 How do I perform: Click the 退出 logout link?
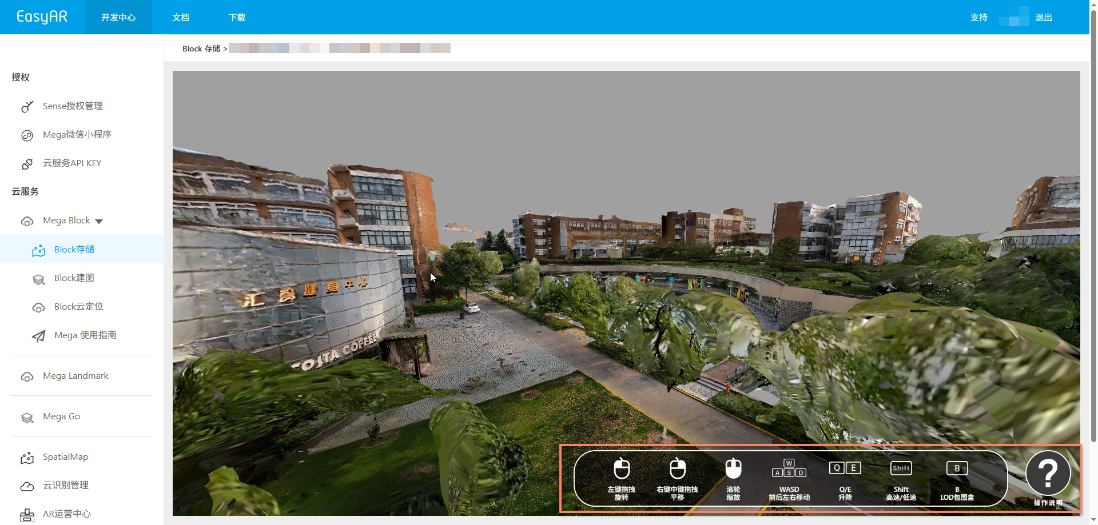pyautogui.click(x=1044, y=17)
